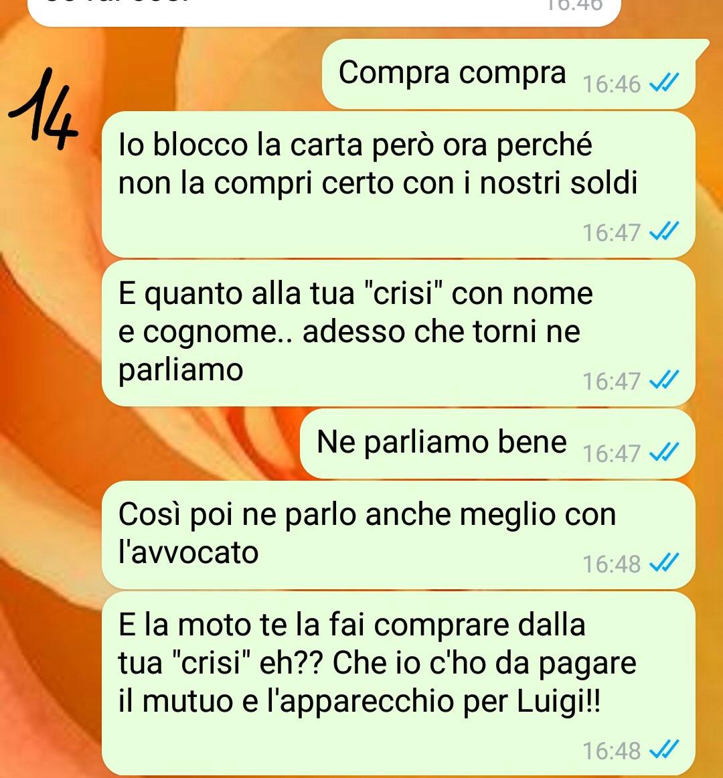This screenshot has height=778, width=723.
Task: Tap the 16:47 timestamp on 'Io blocco la carta'
Action: pos(611,233)
